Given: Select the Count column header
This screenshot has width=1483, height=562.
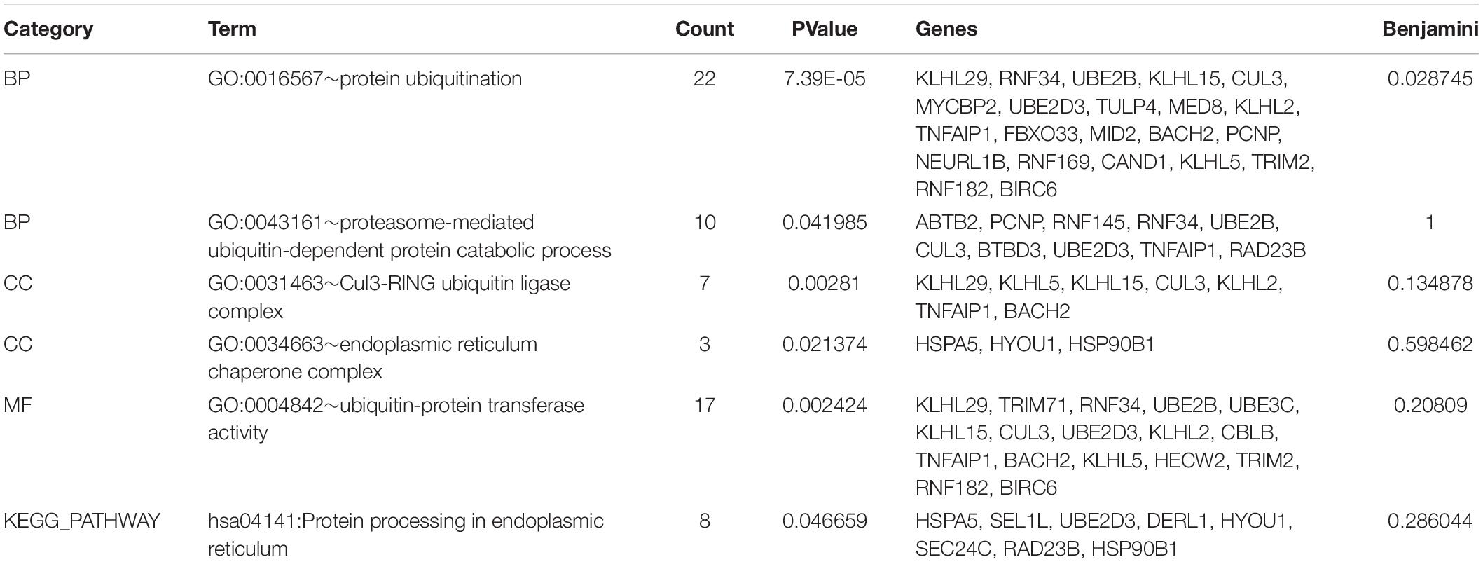Looking at the screenshot, I should click(704, 29).
